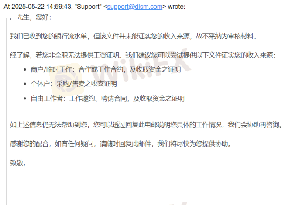The width and height of the screenshot is (302, 205).
Task: Select the 自由工作者 list item text
Action: (x=108, y=99)
